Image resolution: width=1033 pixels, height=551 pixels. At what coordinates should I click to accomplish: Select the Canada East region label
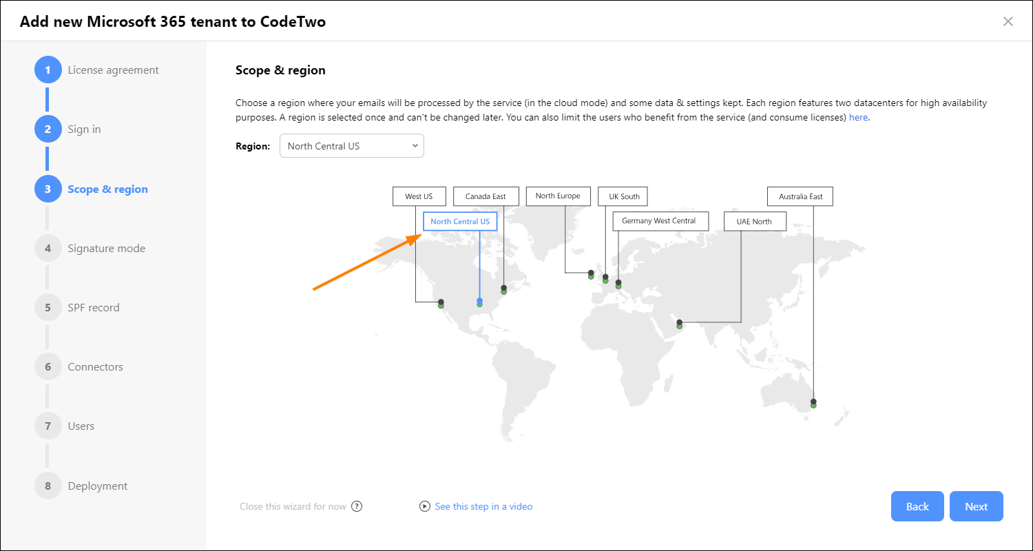tap(486, 196)
